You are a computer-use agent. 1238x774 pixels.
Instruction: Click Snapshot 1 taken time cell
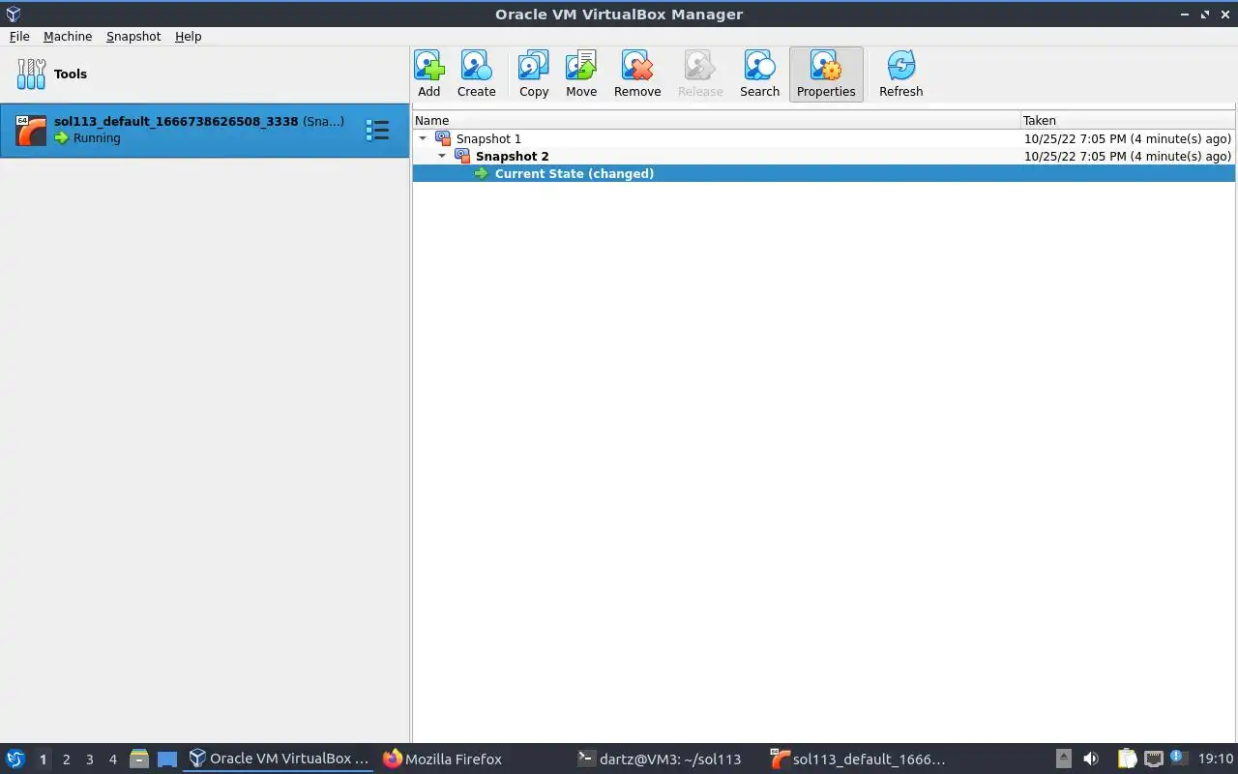coord(1128,138)
